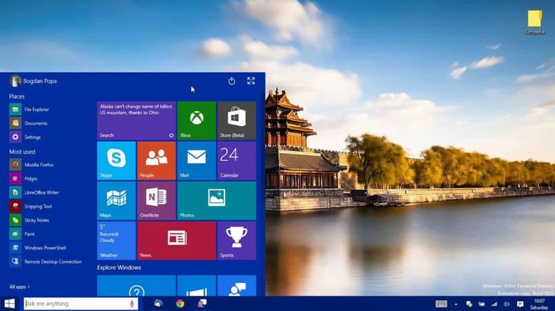The height and width of the screenshot is (311, 555).
Task: Launch Paint from Most used
Action: pyautogui.click(x=22, y=233)
